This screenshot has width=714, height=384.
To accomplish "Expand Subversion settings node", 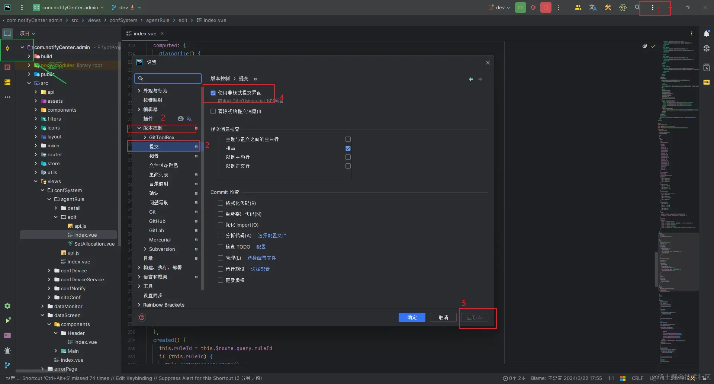I will [x=145, y=249].
